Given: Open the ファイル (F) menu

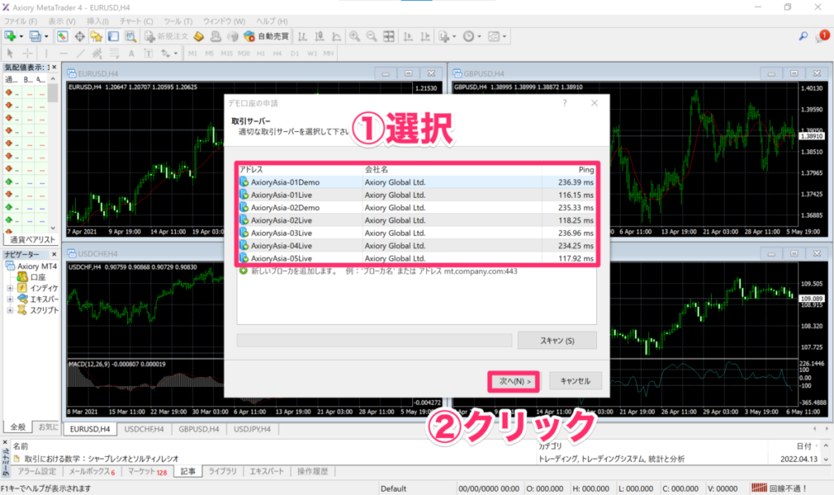Looking at the screenshot, I should coord(20,21).
